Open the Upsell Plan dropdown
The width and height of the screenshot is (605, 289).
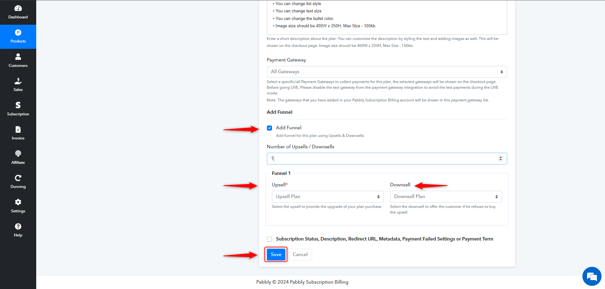pos(328,196)
